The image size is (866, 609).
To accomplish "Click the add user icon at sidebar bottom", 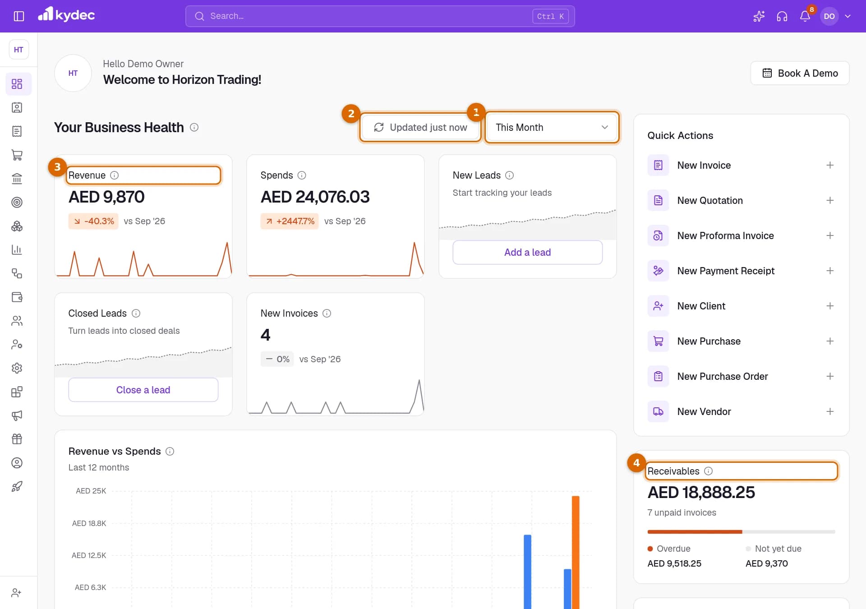I will [x=17, y=593].
